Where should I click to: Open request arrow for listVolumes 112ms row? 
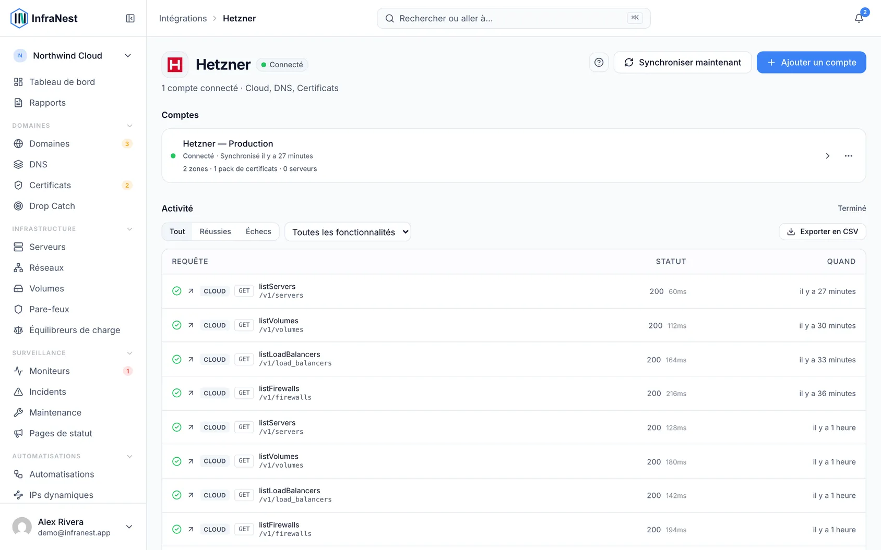coord(191,325)
